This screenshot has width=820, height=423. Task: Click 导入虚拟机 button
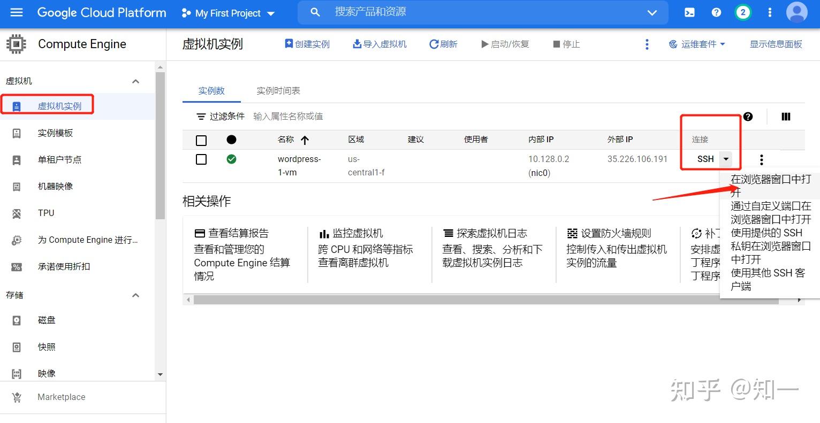[379, 44]
